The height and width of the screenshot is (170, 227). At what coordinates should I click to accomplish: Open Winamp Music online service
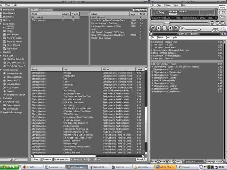(x=14, y=84)
